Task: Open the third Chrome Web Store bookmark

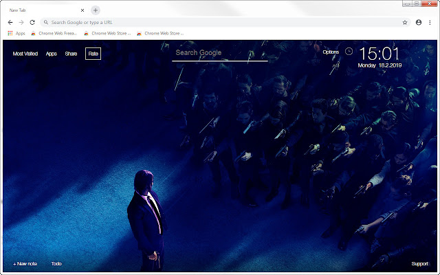Action: point(160,34)
